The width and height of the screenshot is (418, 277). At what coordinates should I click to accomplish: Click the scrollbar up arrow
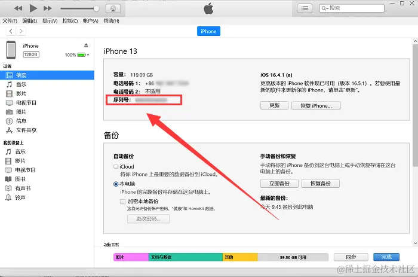[x=416, y=41]
